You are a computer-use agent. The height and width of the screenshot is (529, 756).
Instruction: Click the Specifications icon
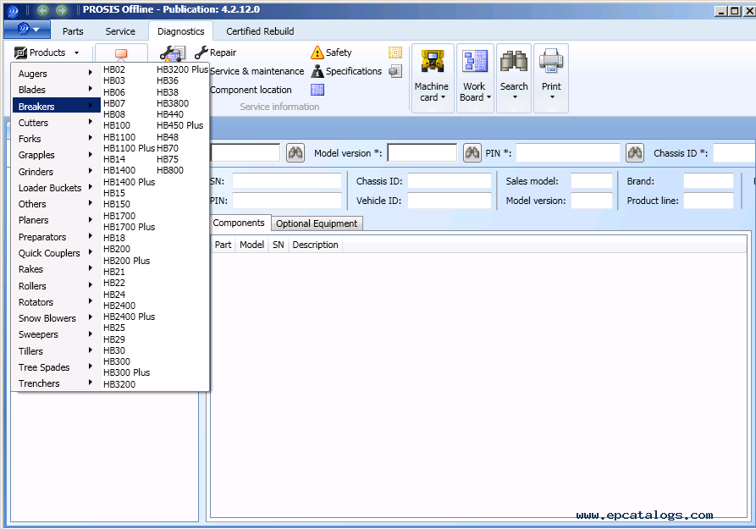(x=317, y=71)
